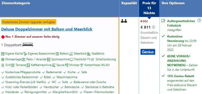Click the Flachbild-TV screen icon
Screen dimensions: 202x94
[71, 60]
